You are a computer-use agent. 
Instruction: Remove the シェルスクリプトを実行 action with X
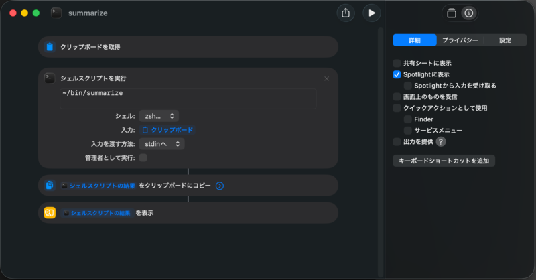click(326, 78)
